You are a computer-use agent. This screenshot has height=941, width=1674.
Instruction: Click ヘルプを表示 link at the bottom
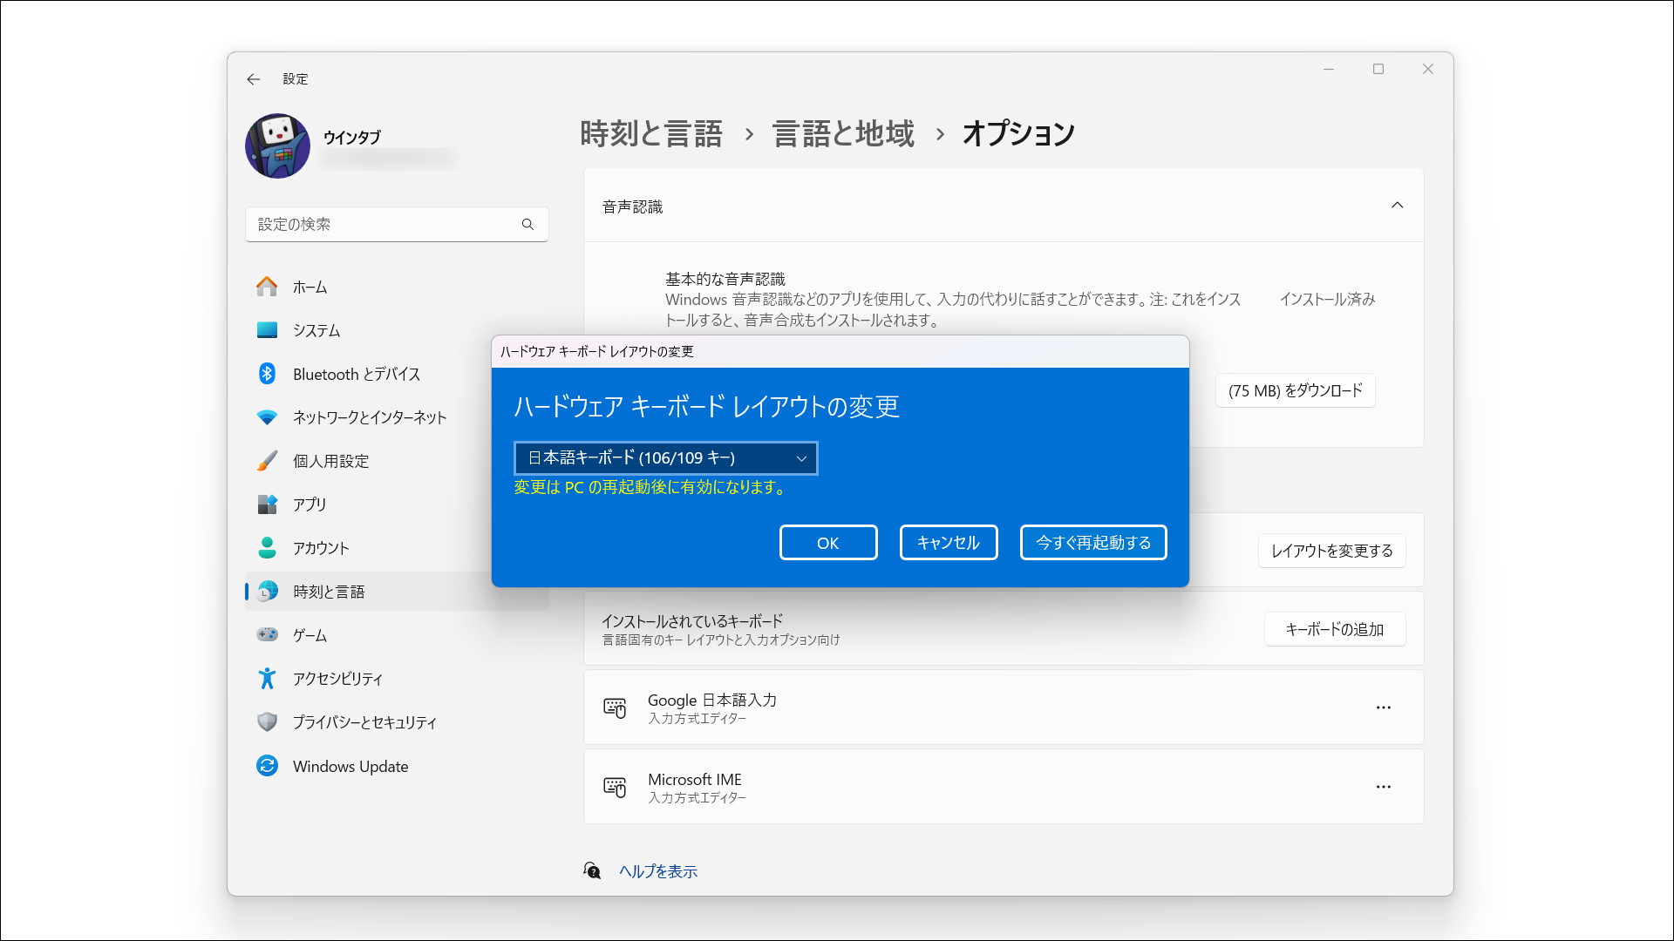[658, 870]
